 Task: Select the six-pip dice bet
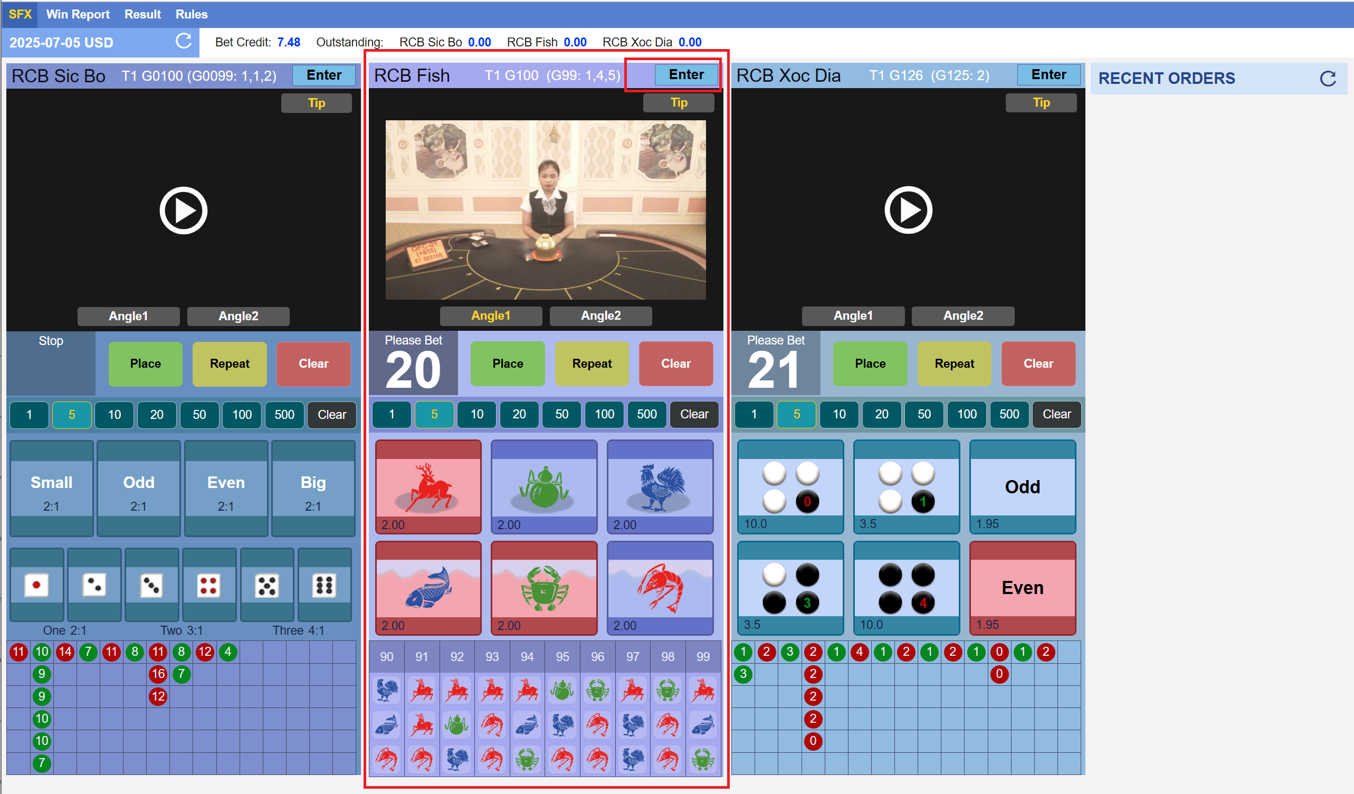point(324,585)
